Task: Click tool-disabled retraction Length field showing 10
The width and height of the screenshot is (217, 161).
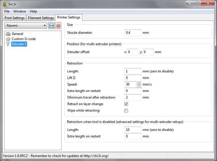Action: [133, 130]
